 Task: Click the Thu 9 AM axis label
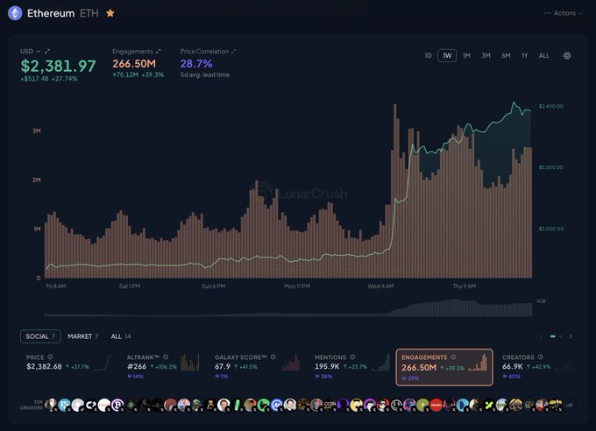coord(465,286)
